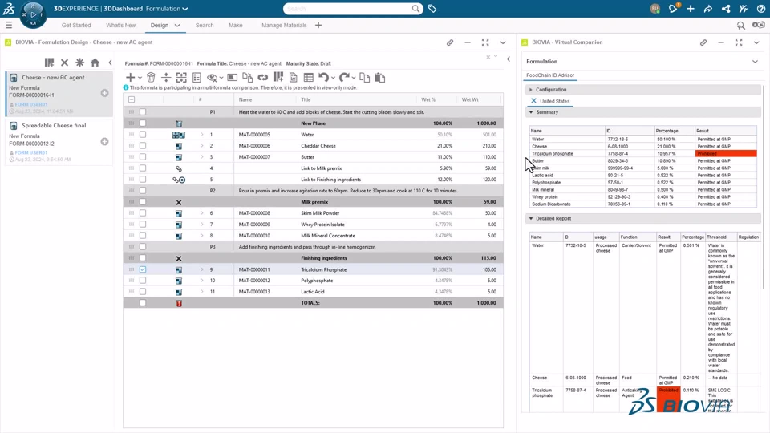Collapse the Detailed Report section
The height and width of the screenshot is (433, 770).
[x=531, y=218]
